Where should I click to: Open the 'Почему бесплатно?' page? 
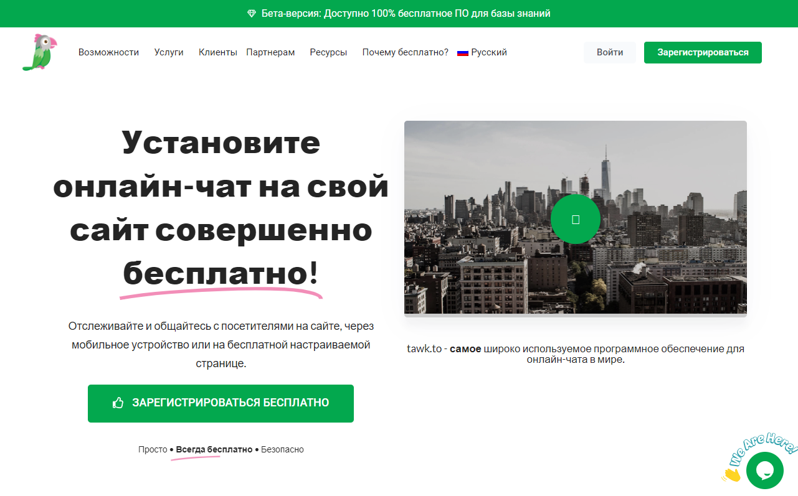(x=404, y=52)
